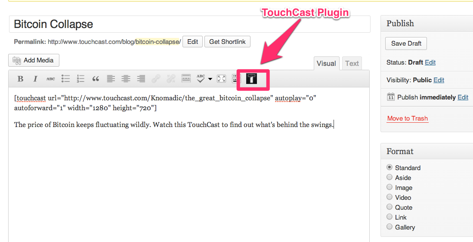Click Get Shortlink button
This screenshot has height=242, width=473.
227,42
